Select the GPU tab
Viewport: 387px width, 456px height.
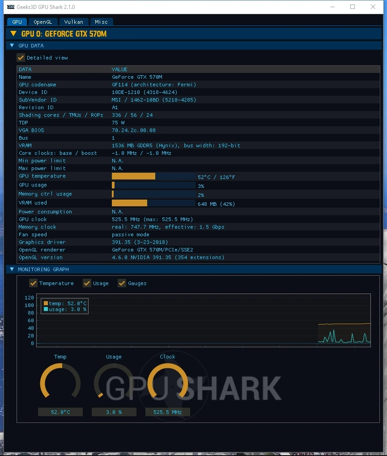(17, 22)
